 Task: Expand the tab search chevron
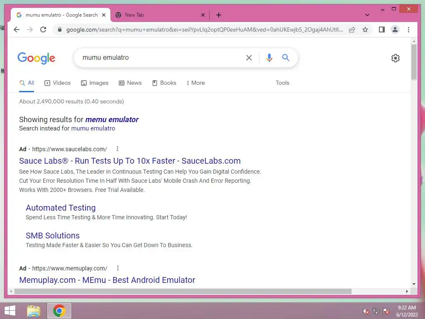pos(367,15)
